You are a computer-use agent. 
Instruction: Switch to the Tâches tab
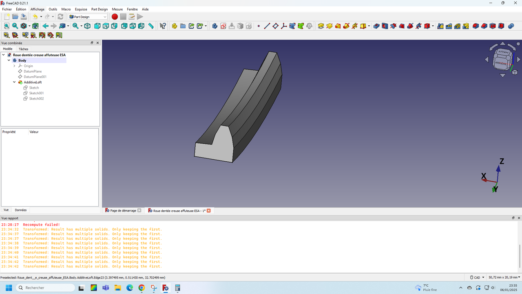(23, 49)
